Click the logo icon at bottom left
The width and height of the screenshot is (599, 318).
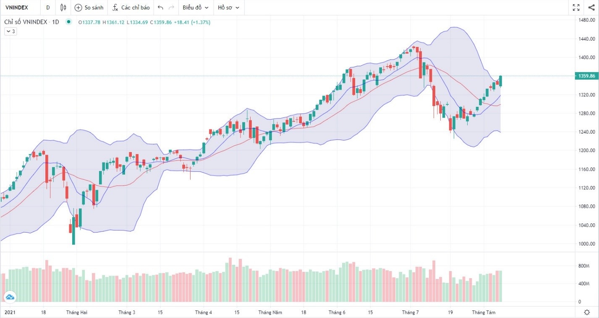click(9, 297)
